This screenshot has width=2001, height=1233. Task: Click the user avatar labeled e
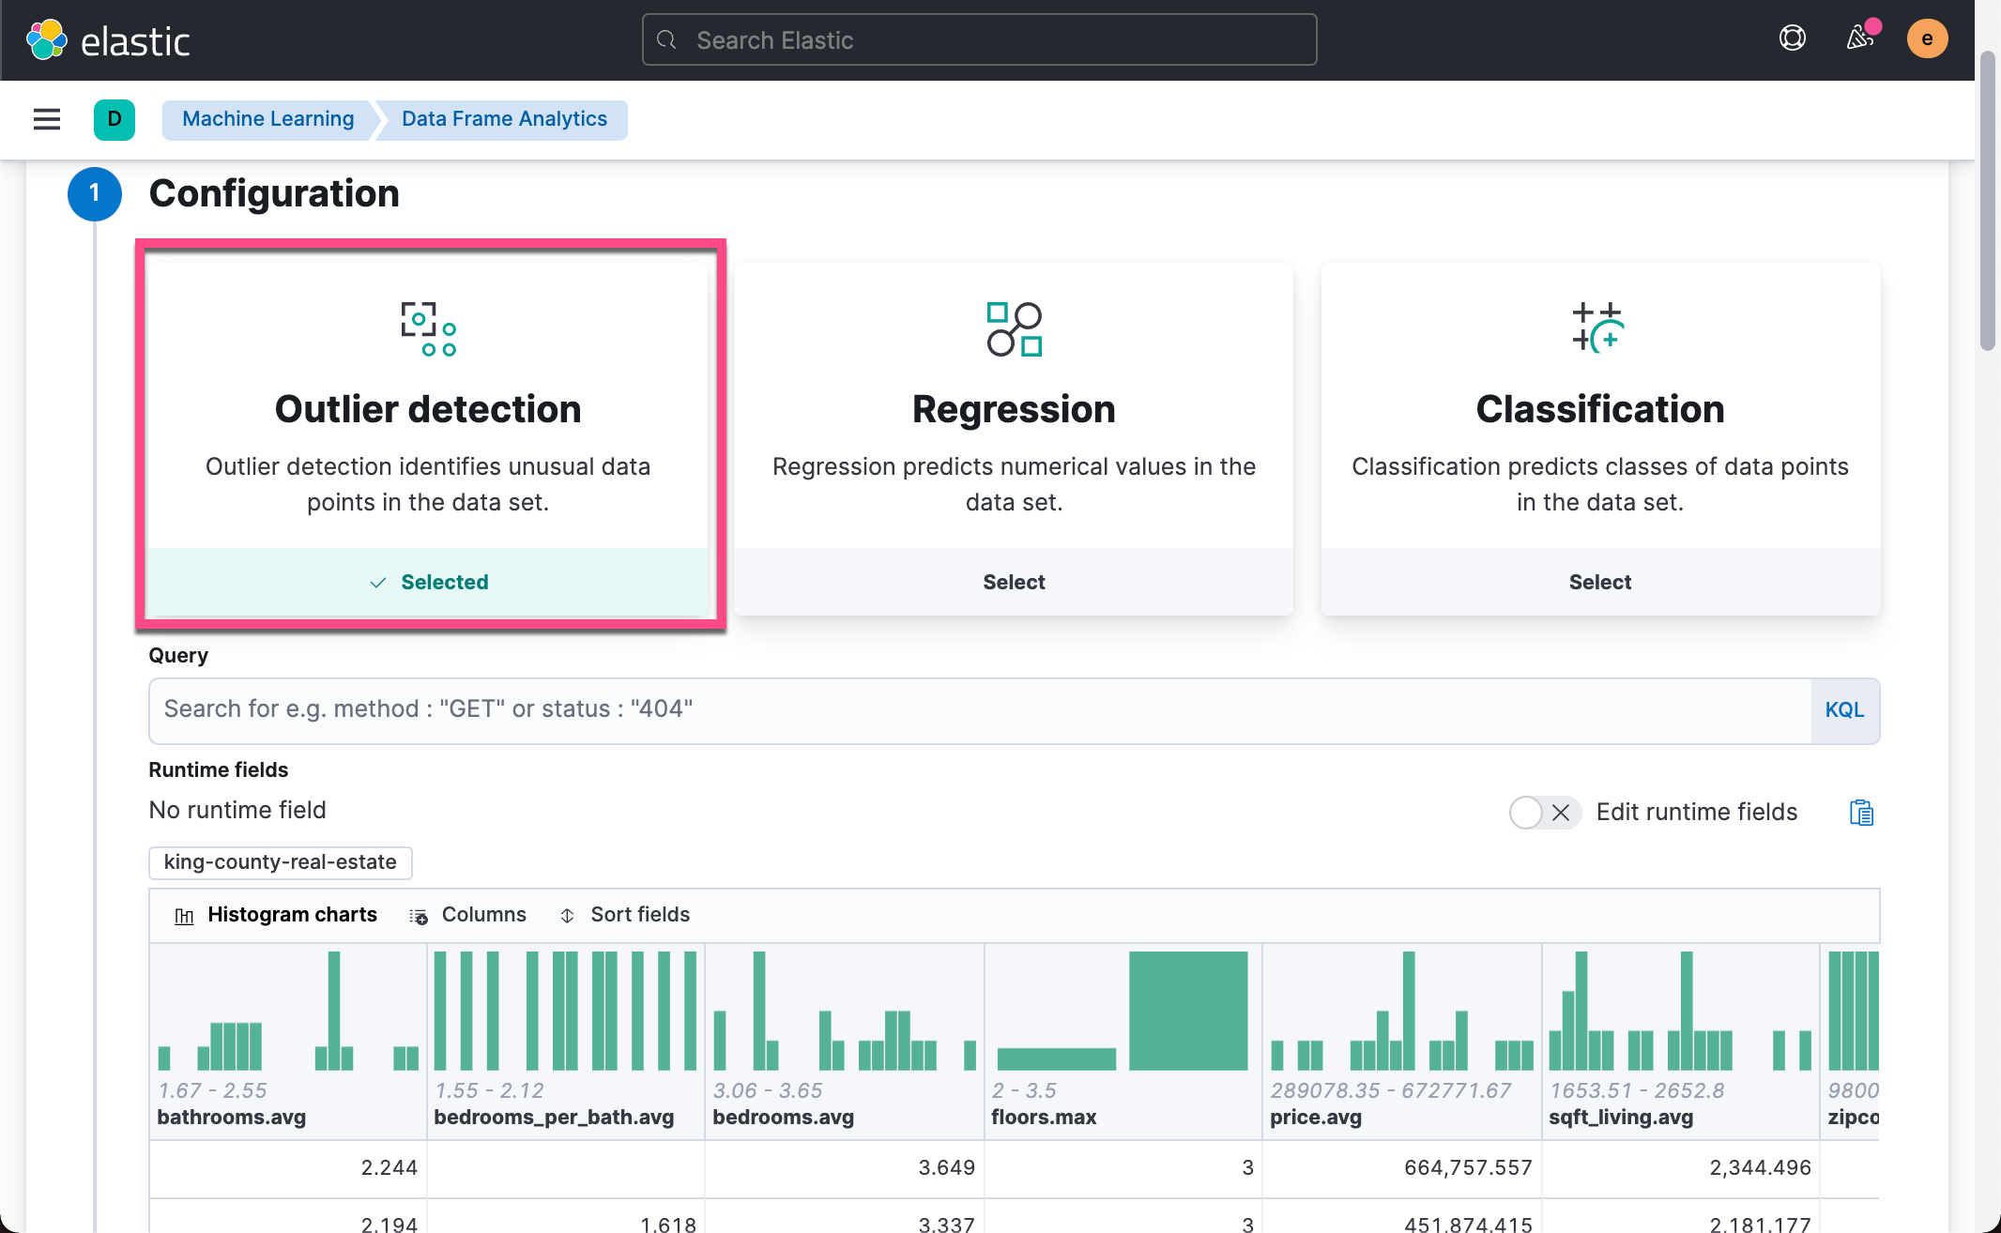point(1926,38)
